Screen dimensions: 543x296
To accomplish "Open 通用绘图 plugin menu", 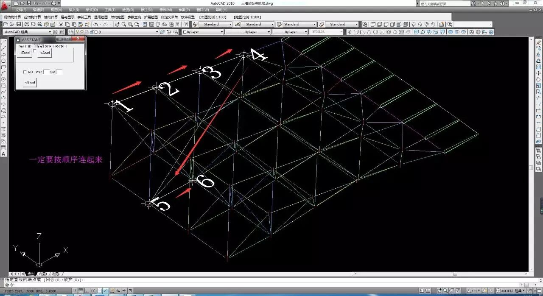I will pos(101,17).
